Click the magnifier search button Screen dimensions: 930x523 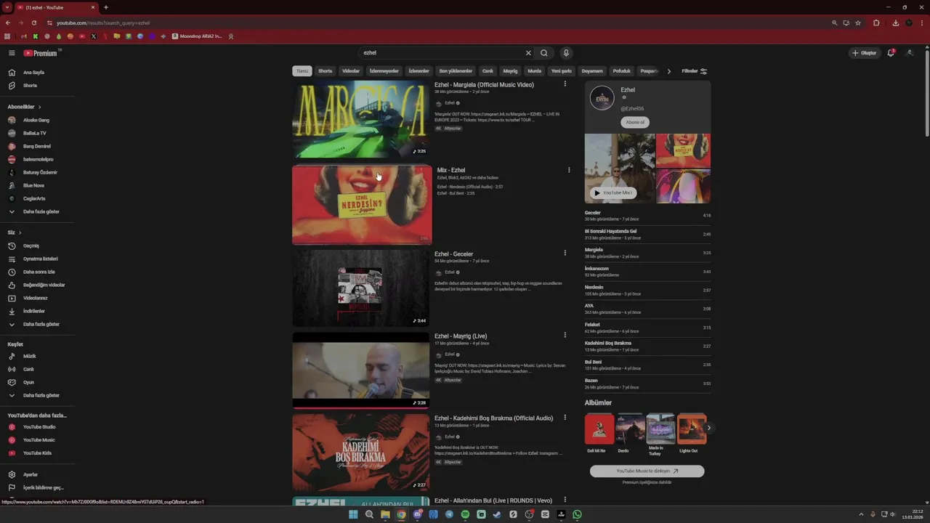(x=544, y=53)
